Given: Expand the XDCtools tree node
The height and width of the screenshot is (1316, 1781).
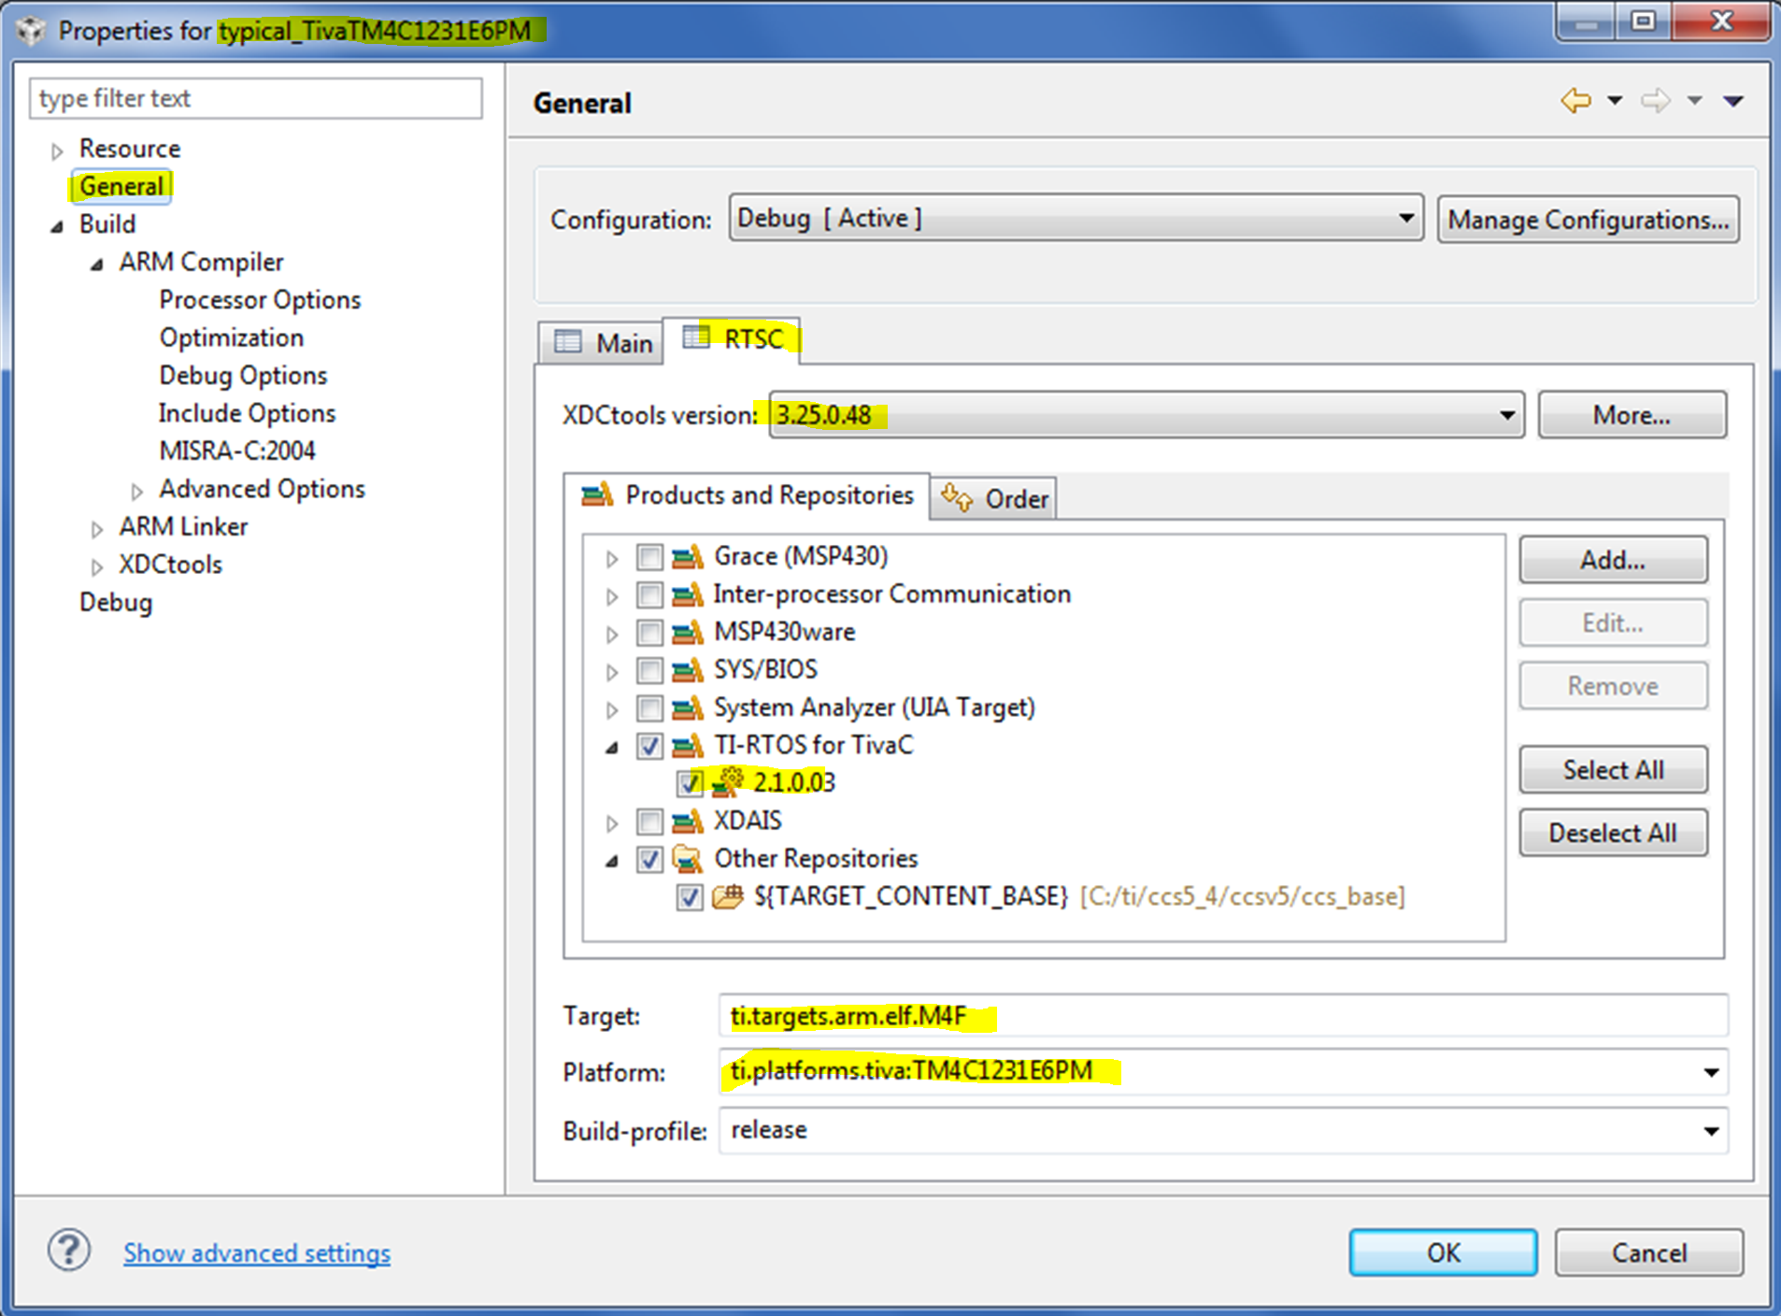Looking at the screenshot, I should (97, 566).
